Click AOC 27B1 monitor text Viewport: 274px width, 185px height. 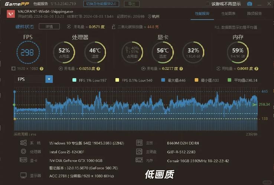tap(81, 176)
